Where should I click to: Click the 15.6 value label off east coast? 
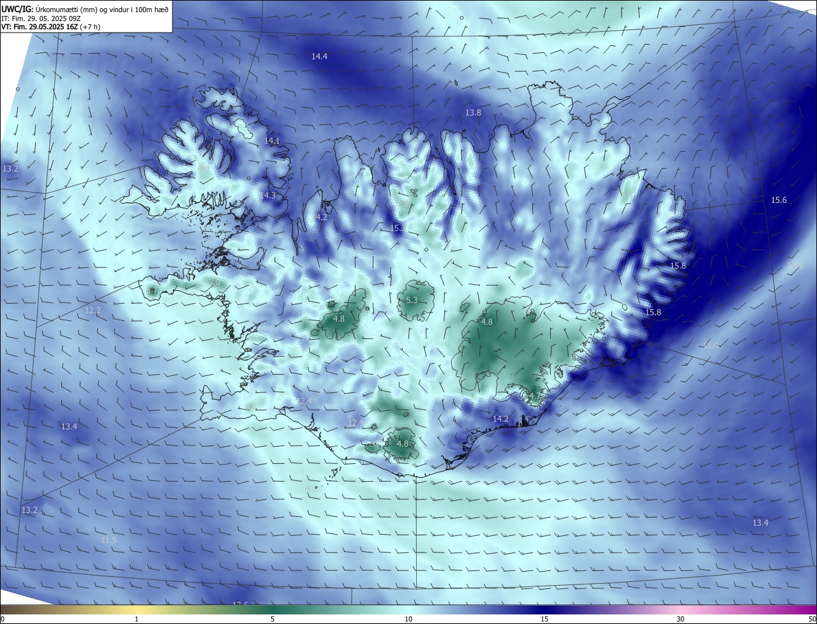click(x=779, y=200)
